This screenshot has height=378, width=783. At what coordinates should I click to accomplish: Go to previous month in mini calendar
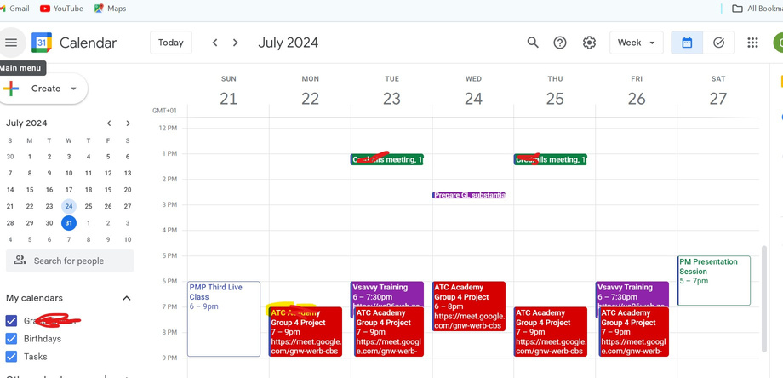[x=109, y=123]
